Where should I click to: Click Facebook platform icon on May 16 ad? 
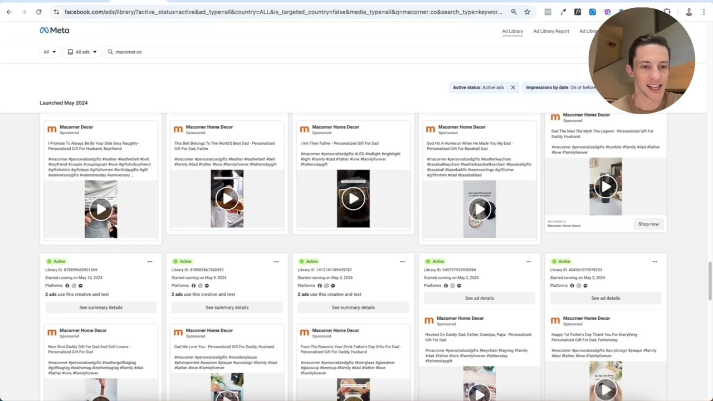(67, 286)
